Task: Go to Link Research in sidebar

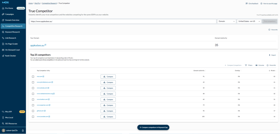Action: [11, 38]
